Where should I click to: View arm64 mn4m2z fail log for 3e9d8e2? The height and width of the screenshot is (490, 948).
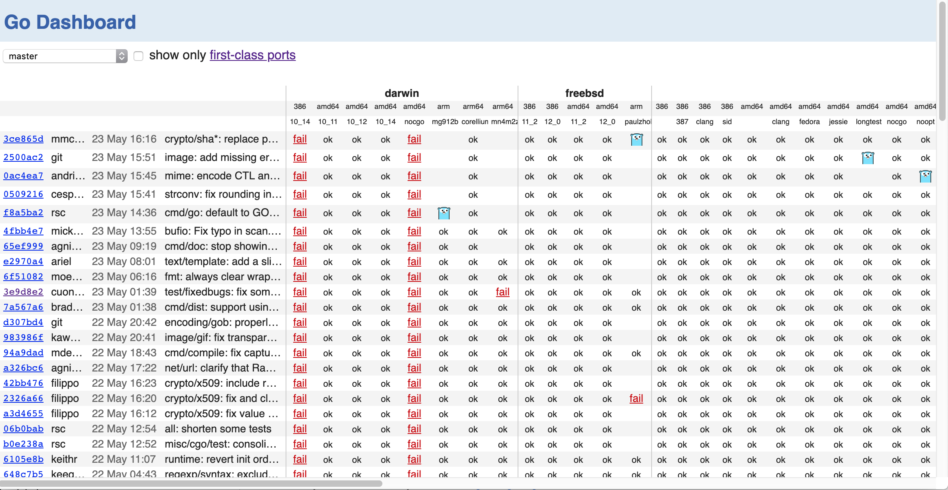pyautogui.click(x=502, y=292)
